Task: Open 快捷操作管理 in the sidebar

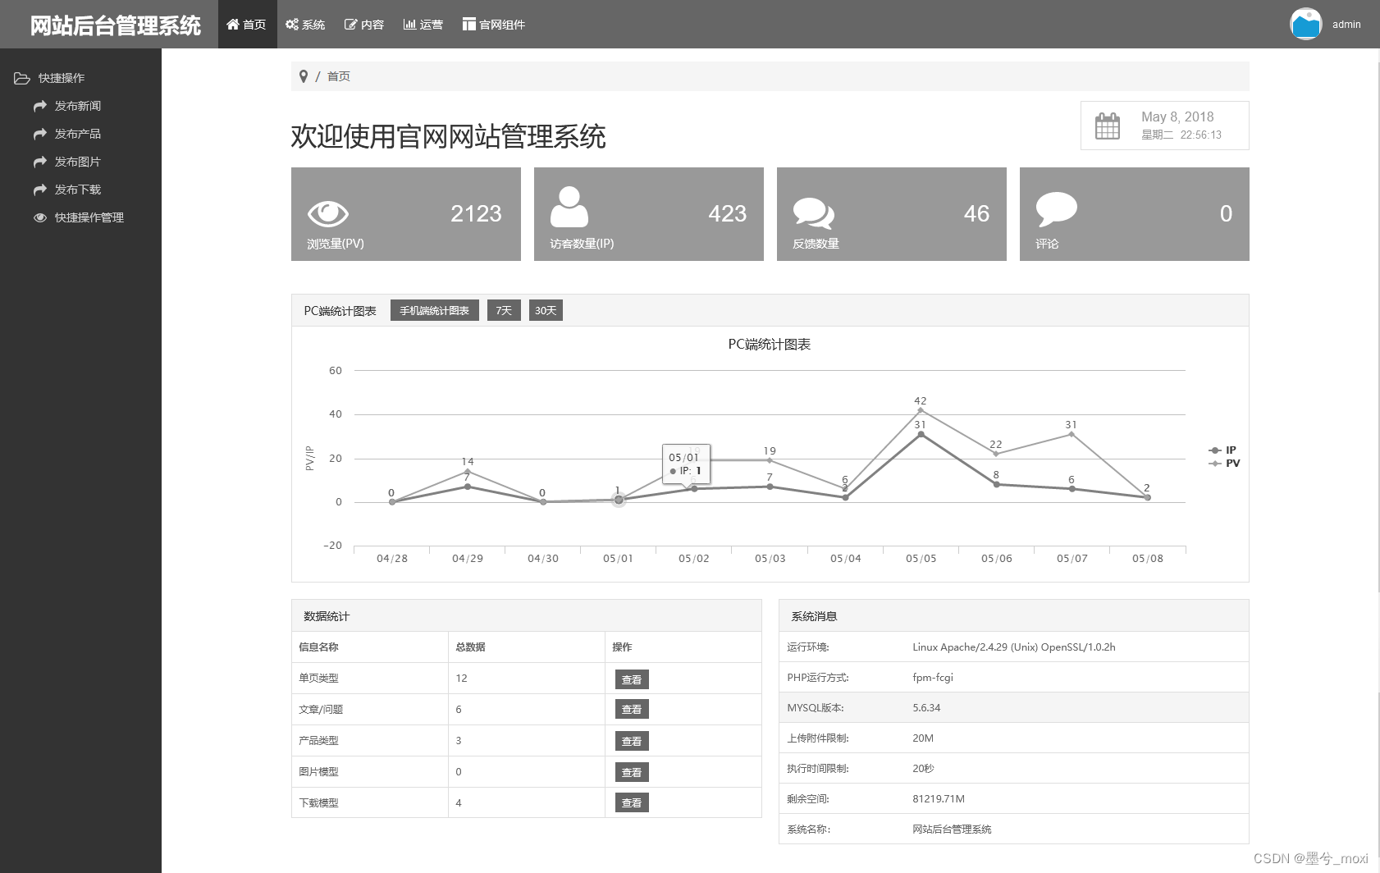Action: (89, 217)
